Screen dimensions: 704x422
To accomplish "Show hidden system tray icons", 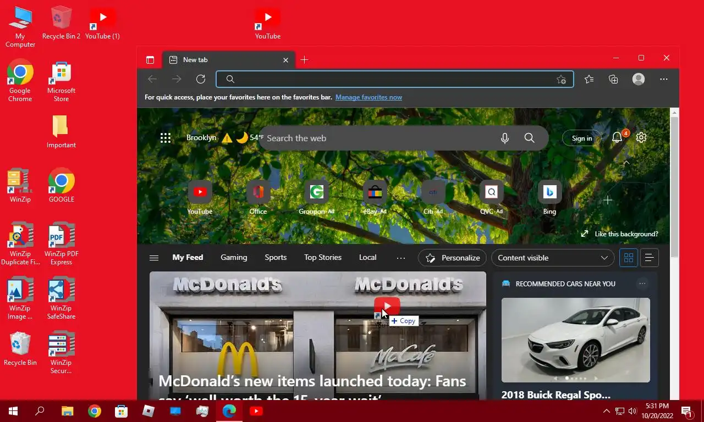I will pos(606,411).
